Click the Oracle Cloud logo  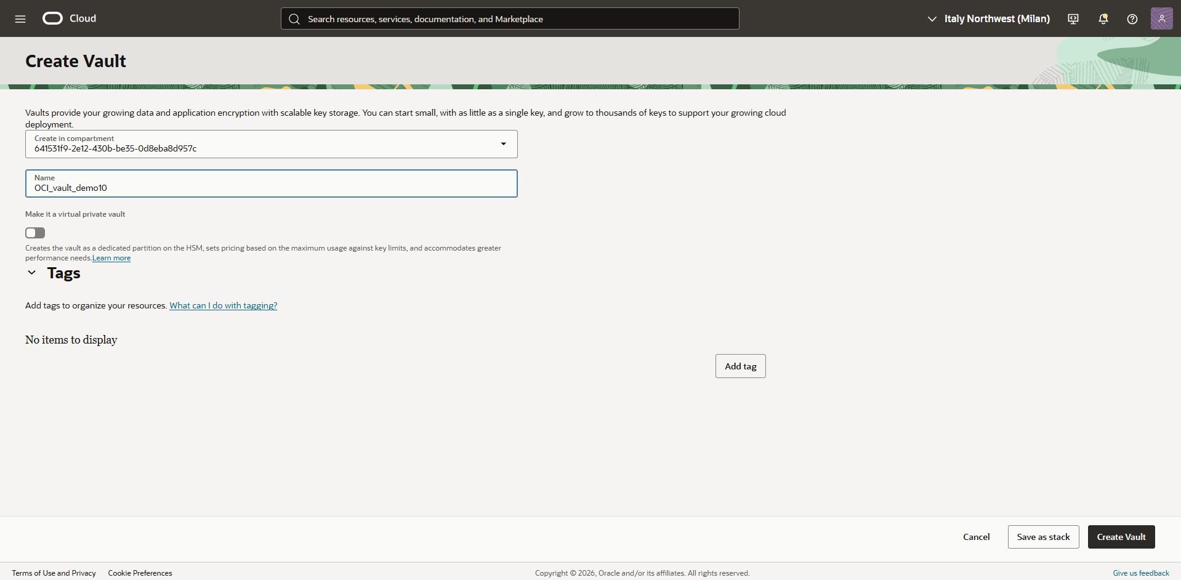point(52,18)
